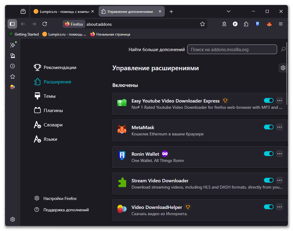Go to Словари category
The width and height of the screenshot is (293, 231).
coord(48,125)
